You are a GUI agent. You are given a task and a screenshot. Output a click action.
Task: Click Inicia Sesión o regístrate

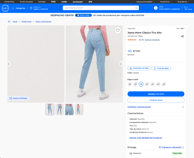[169, 9]
